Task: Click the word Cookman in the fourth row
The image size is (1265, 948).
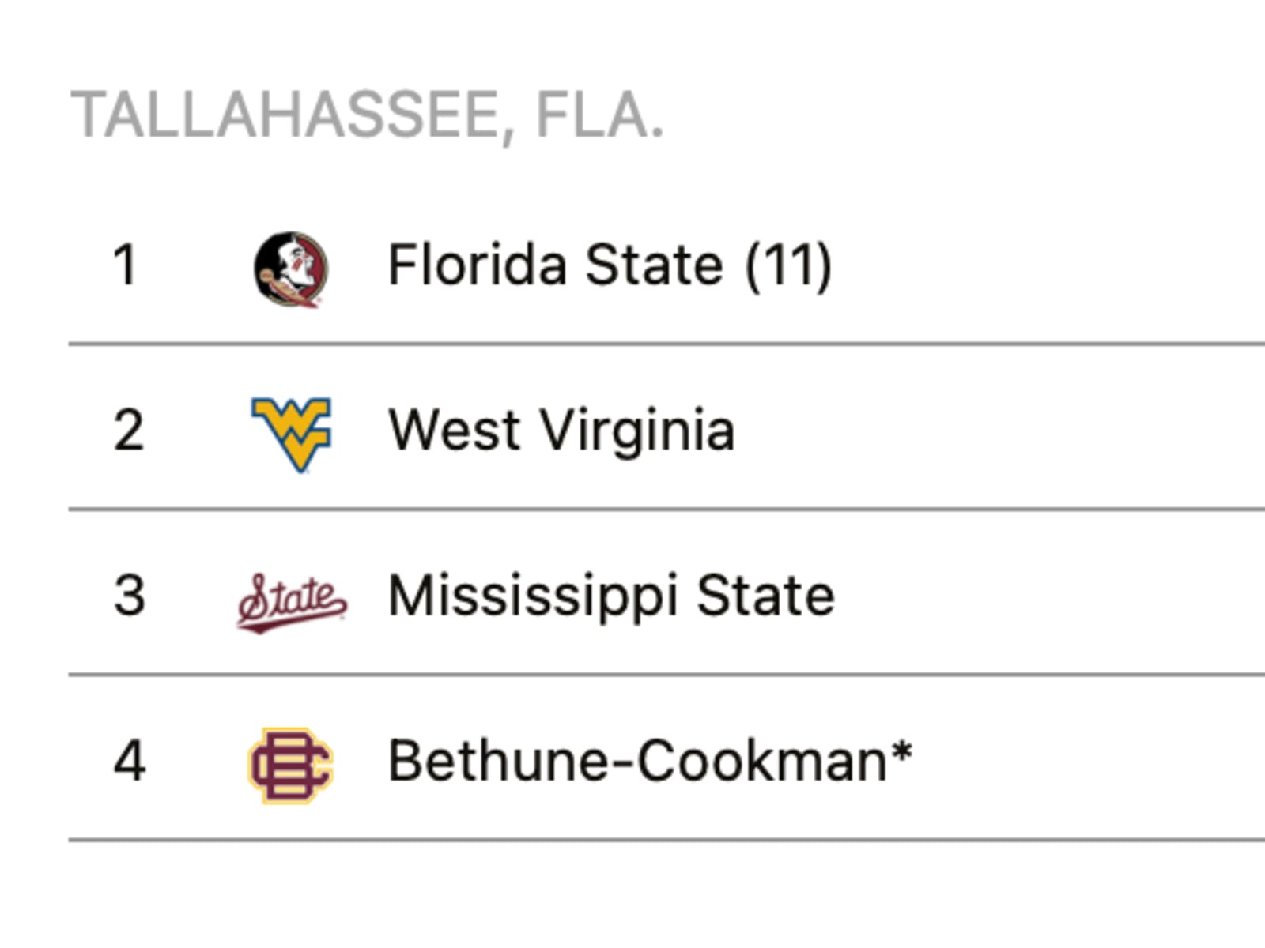Action: pyautogui.click(x=762, y=761)
